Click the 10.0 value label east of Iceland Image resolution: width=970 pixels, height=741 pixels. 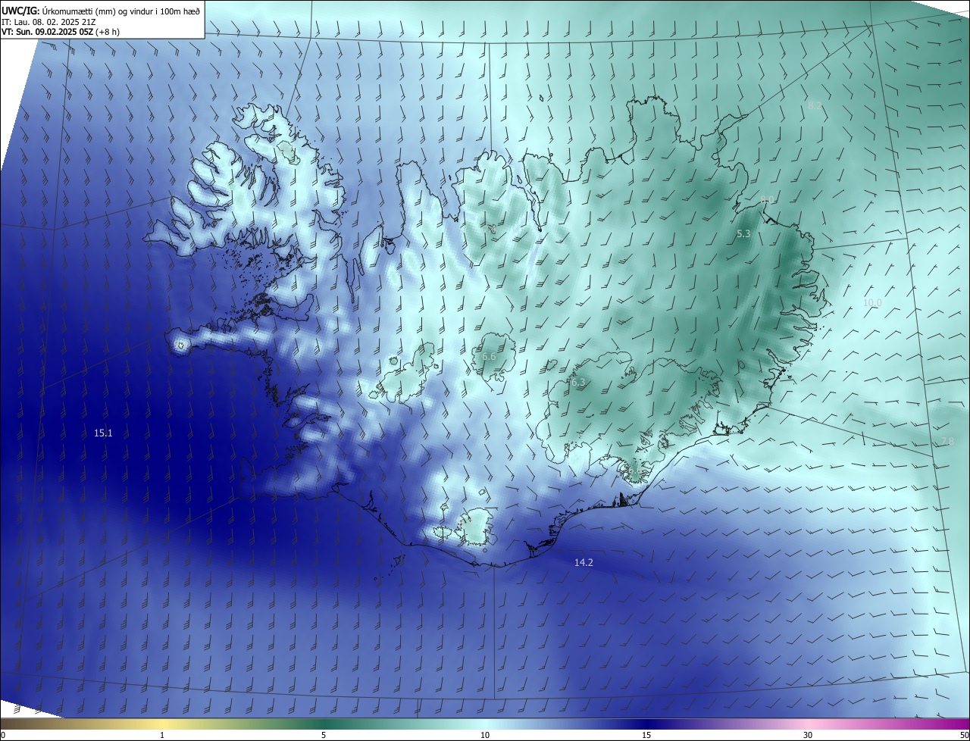pyautogui.click(x=873, y=302)
